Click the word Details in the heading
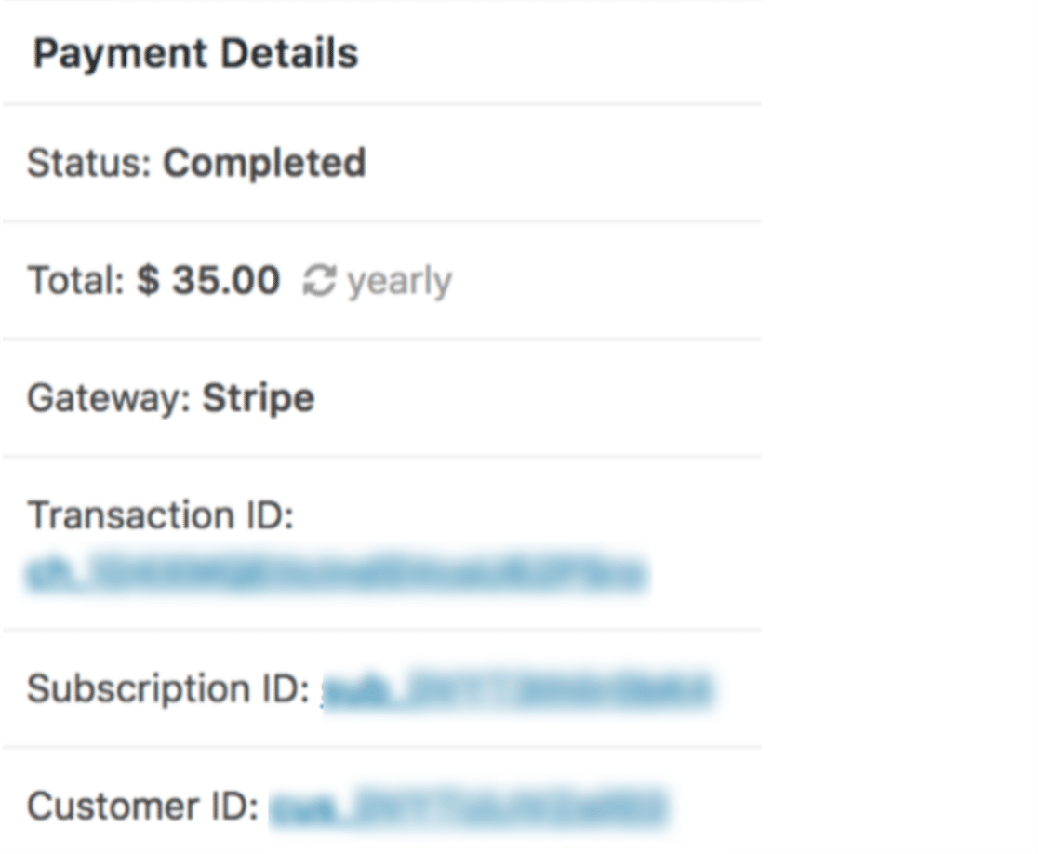 289,53
